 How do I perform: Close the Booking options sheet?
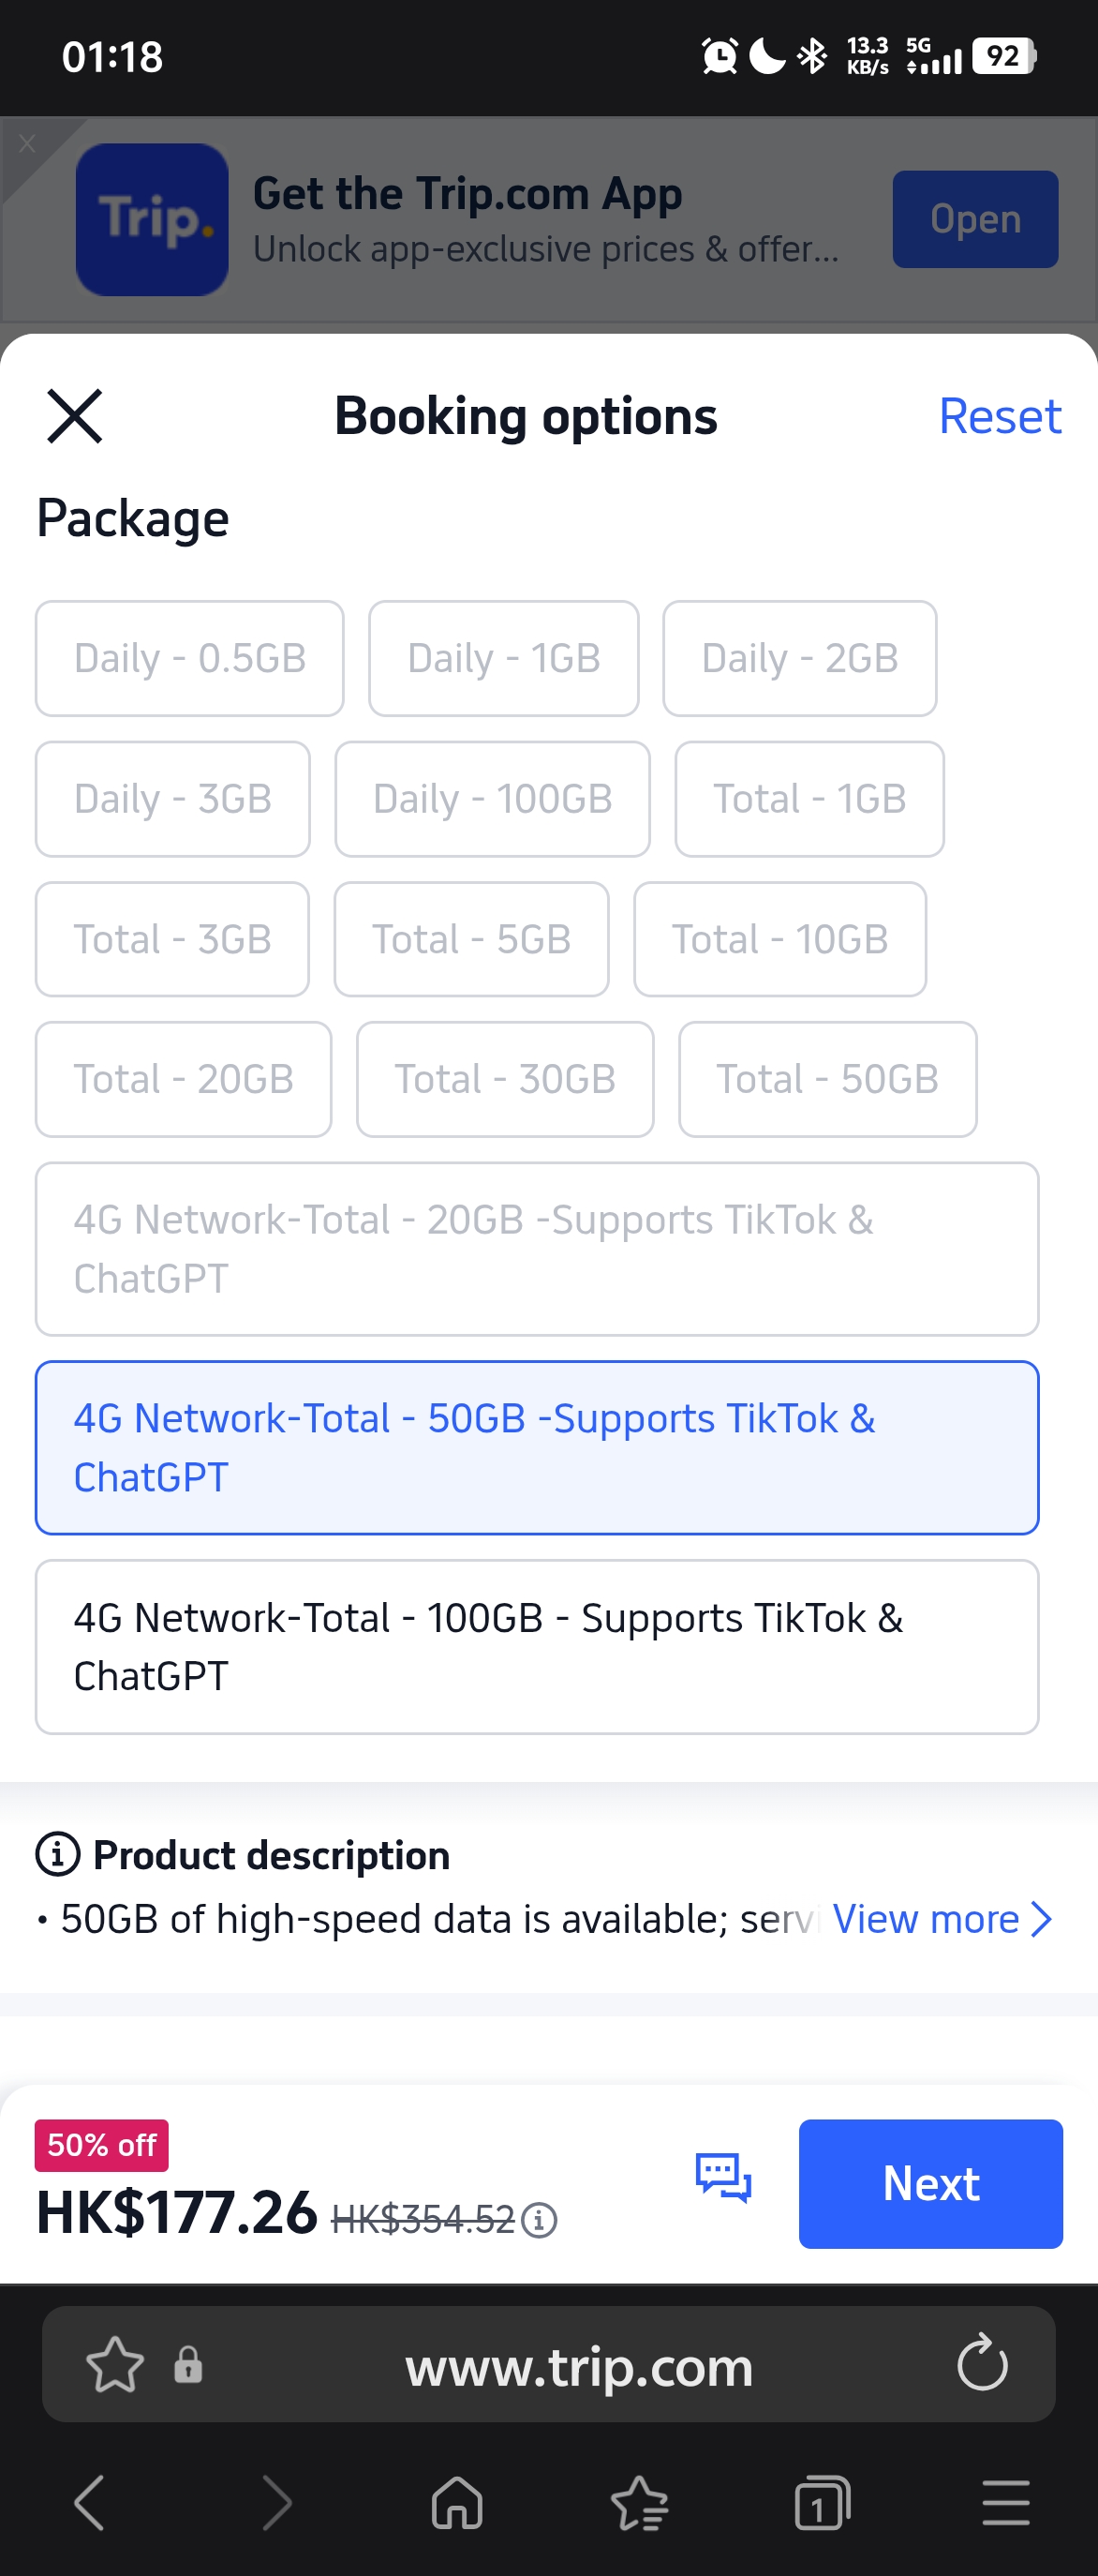[75, 416]
